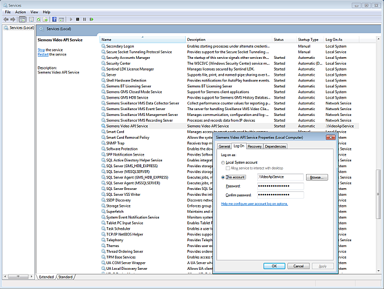
Task: Click the Refresh toolbar icon
Action: tap(38, 19)
